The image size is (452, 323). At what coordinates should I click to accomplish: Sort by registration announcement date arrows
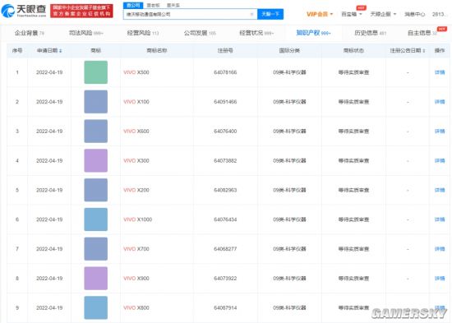pos(424,51)
